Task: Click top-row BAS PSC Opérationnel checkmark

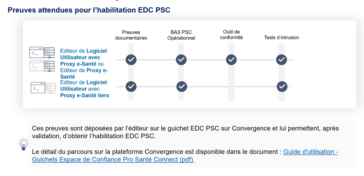Action: 181,60
